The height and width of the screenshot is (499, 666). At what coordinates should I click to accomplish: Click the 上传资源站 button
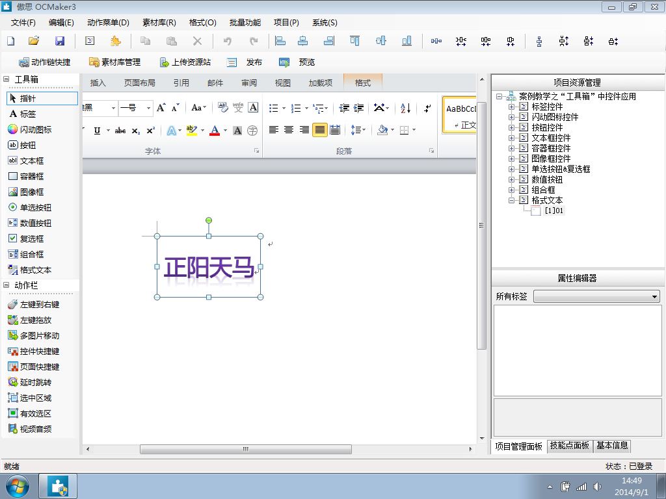(x=185, y=62)
